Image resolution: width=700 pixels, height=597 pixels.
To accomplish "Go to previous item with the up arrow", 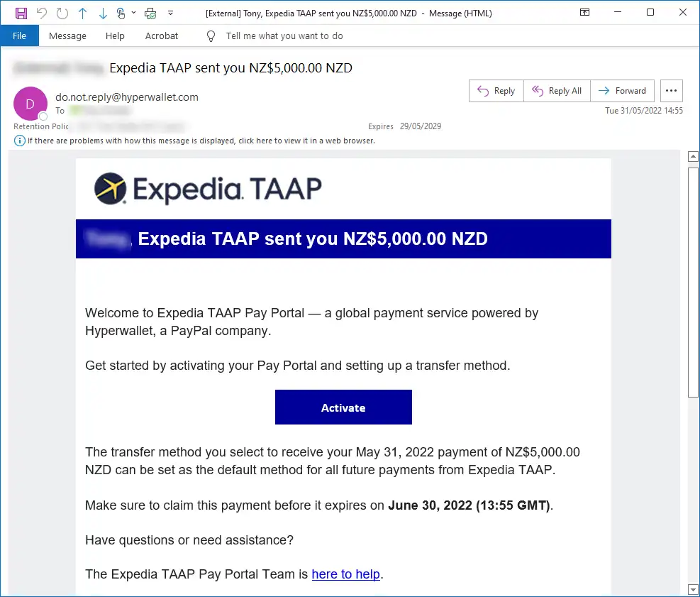I will (82, 13).
